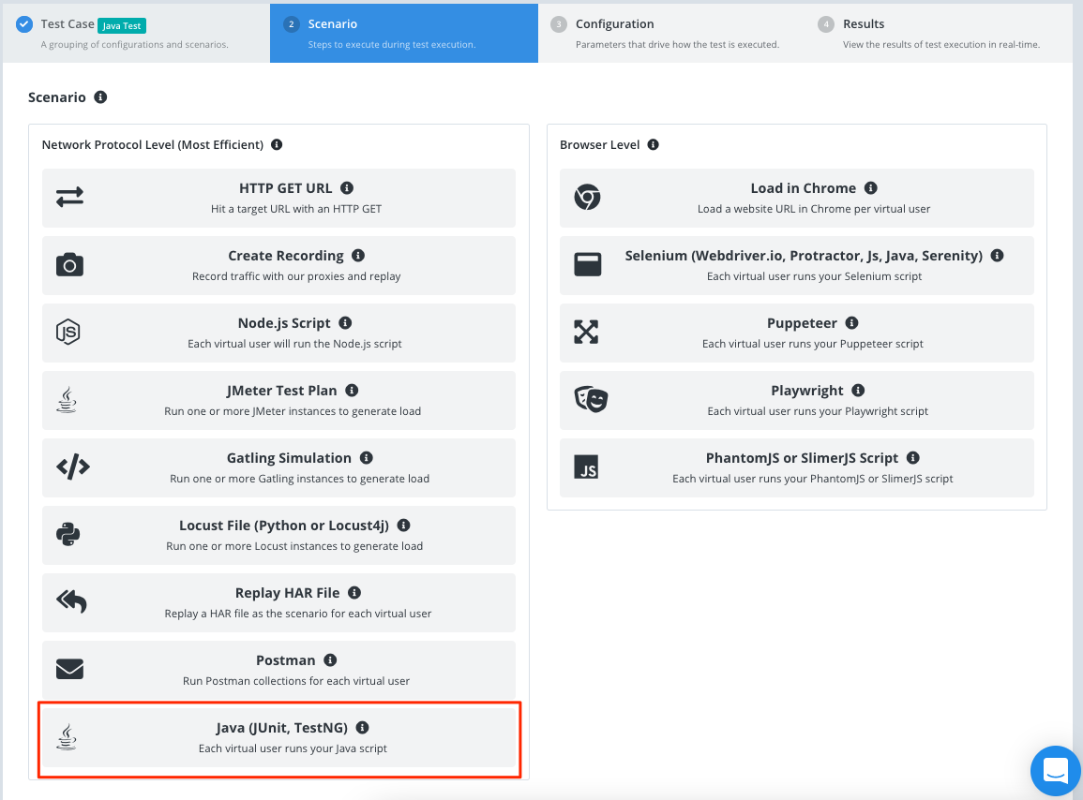Open the Results step tab
The image size is (1083, 800).
(940, 33)
